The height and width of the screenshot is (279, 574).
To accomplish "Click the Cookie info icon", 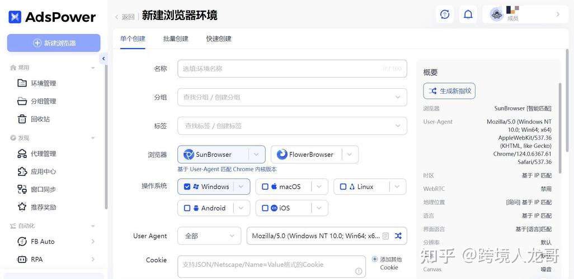I will [359, 271].
